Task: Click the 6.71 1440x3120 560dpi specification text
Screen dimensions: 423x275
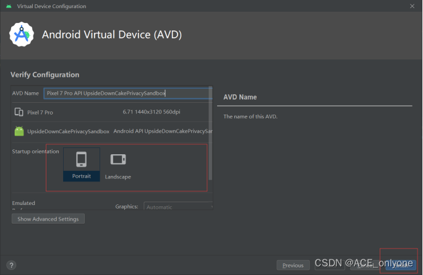Action: click(x=152, y=112)
